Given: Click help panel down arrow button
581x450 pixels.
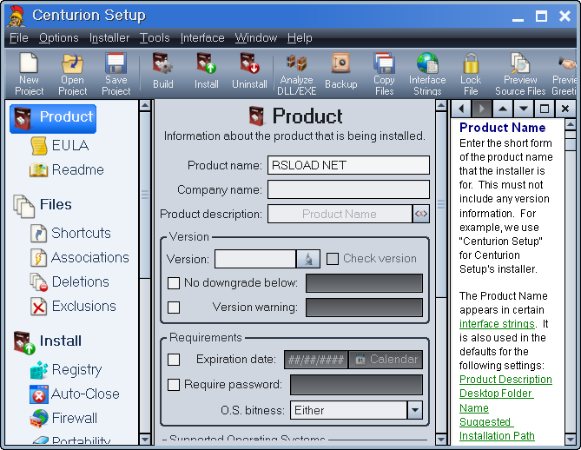Looking at the screenshot, I should [x=523, y=109].
